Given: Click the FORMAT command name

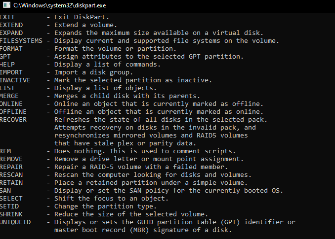Looking at the screenshot, I should (x=11, y=48).
